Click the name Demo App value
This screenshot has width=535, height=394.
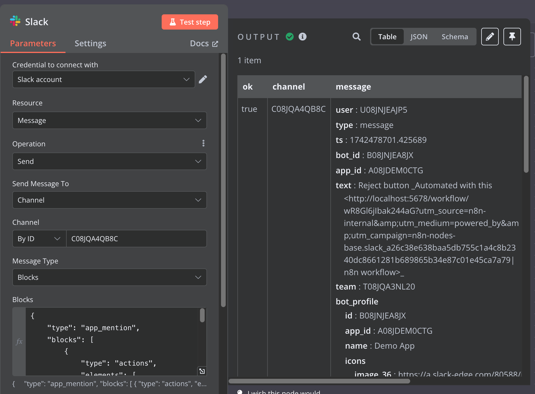(x=394, y=346)
